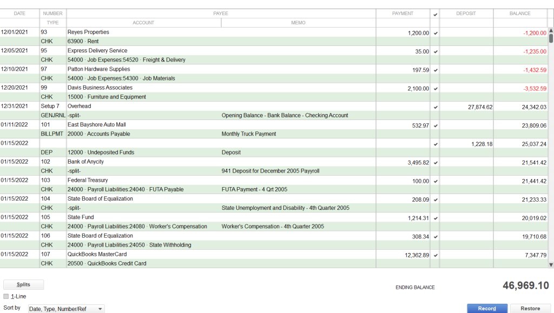Toggle cleared status on Reyes Properties check
This screenshot has width=554, height=313.
(x=435, y=32)
